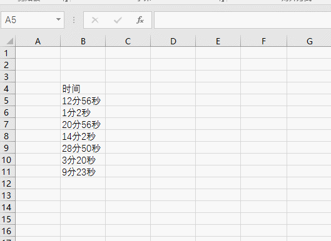Click the Enter checkmark formula button
Viewport: 331px width, 241px height.
[118, 20]
